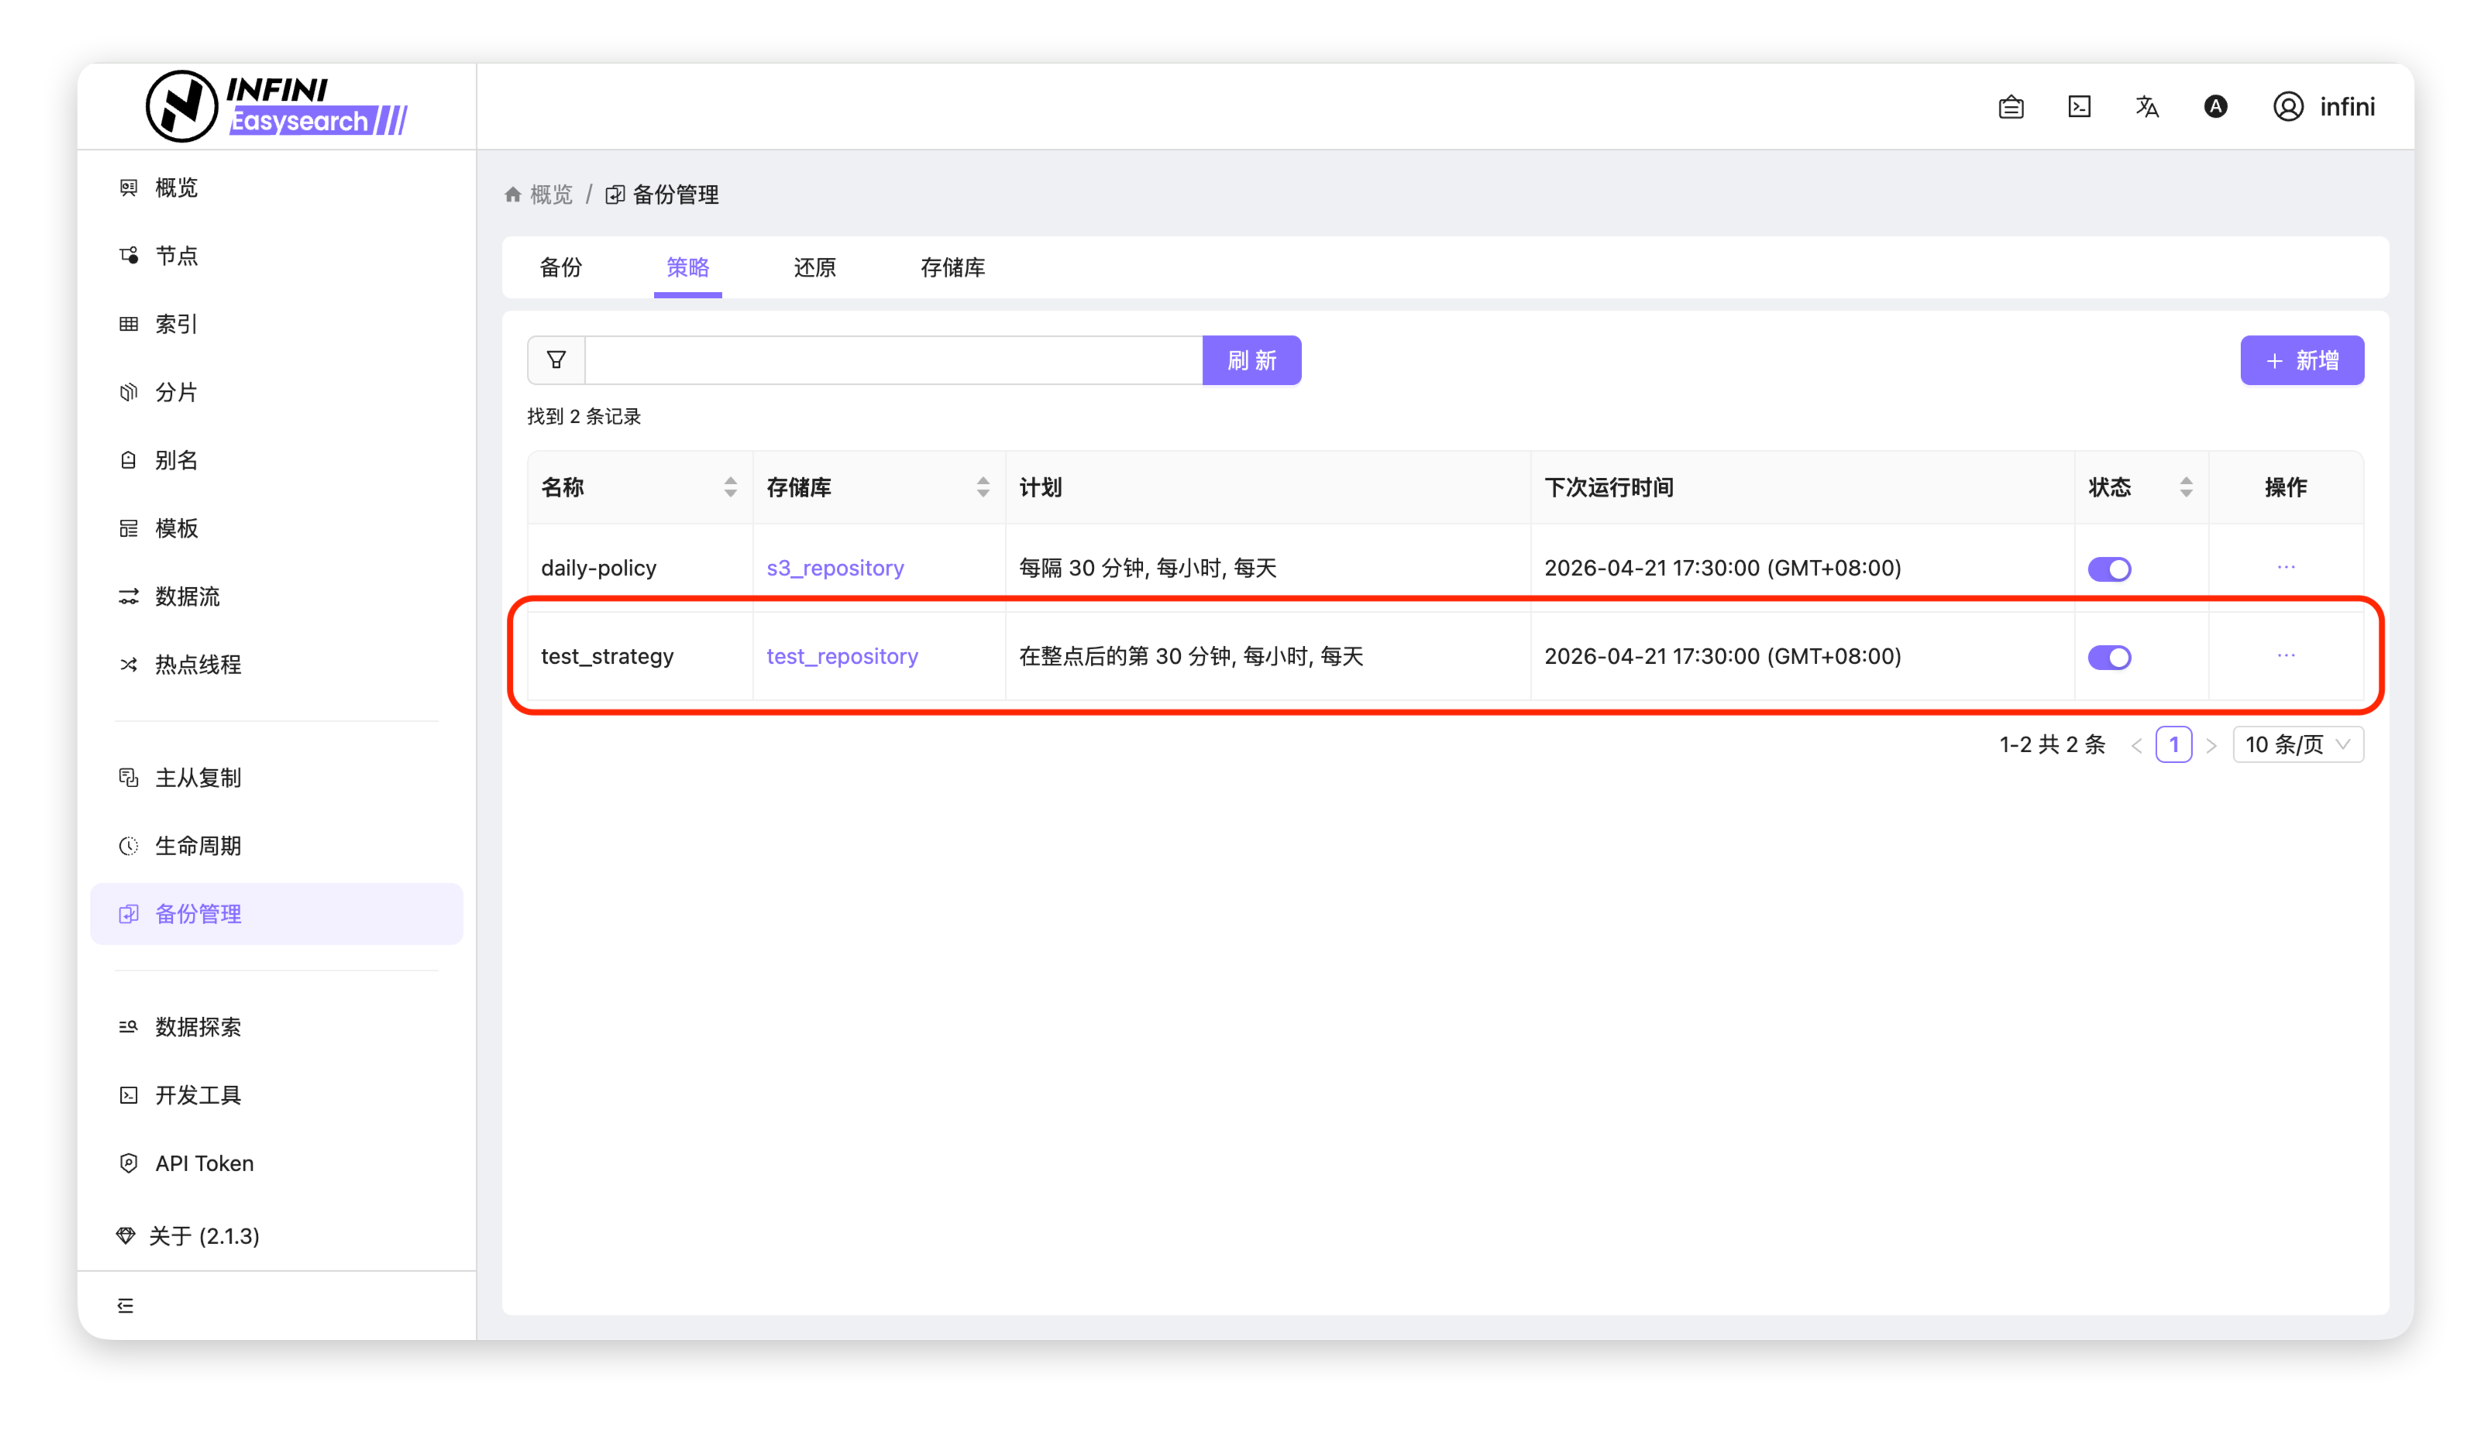Screen dimensions: 2492x1433
Task: Open the actions menu for daily-policy
Action: tap(2285, 567)
